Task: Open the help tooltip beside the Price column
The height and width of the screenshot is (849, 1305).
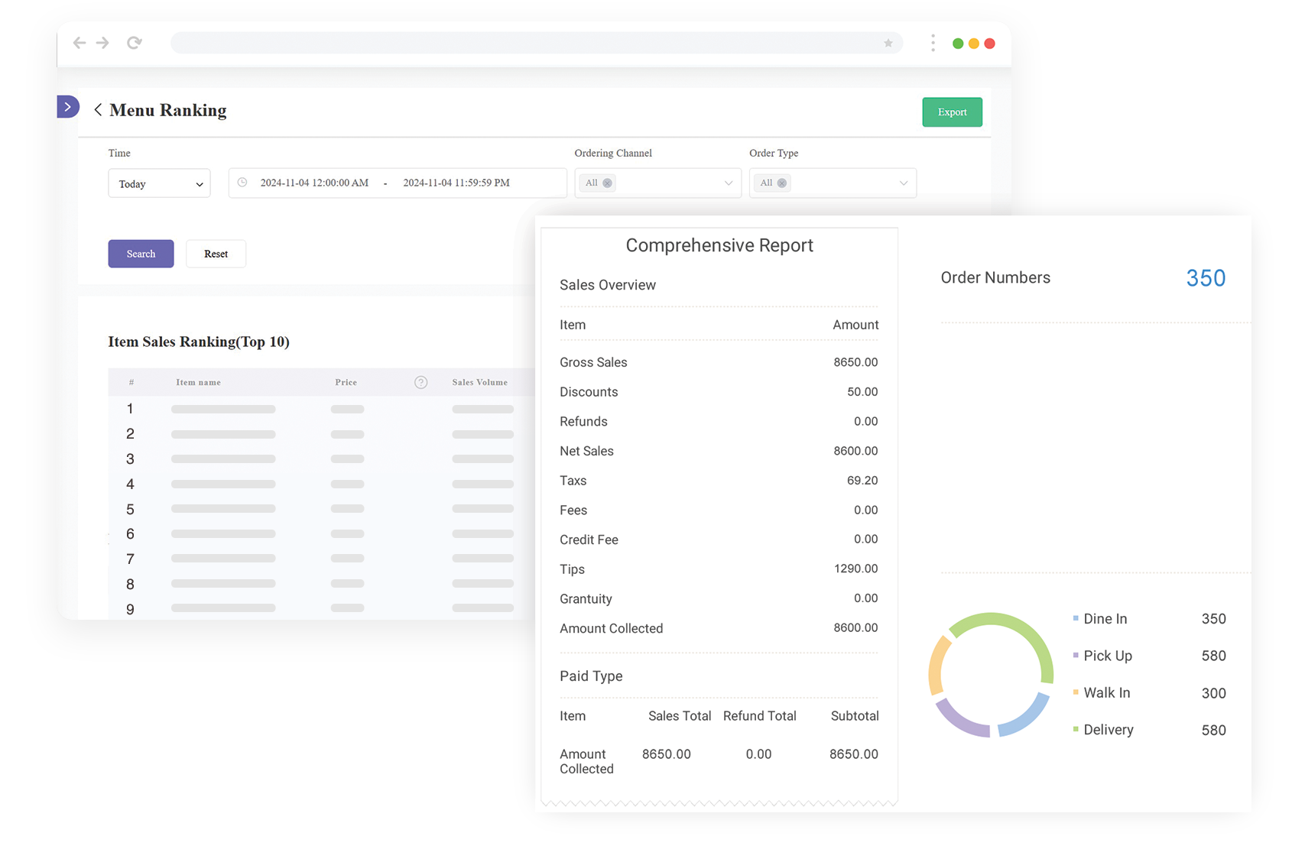Action: [x=420, y=382]
